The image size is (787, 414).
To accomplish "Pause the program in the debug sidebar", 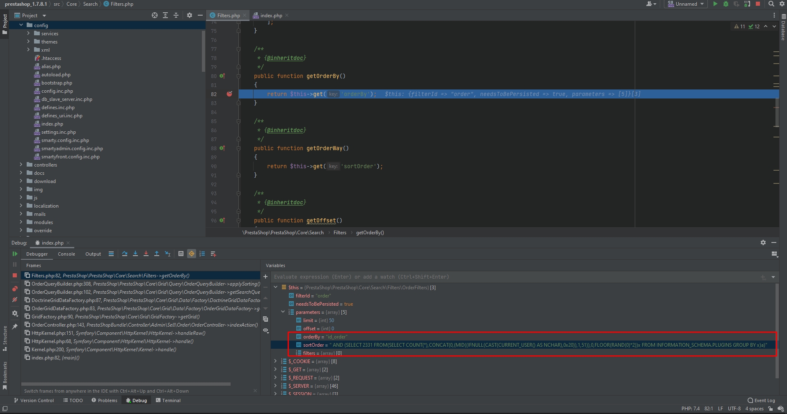I will [15, 265].
